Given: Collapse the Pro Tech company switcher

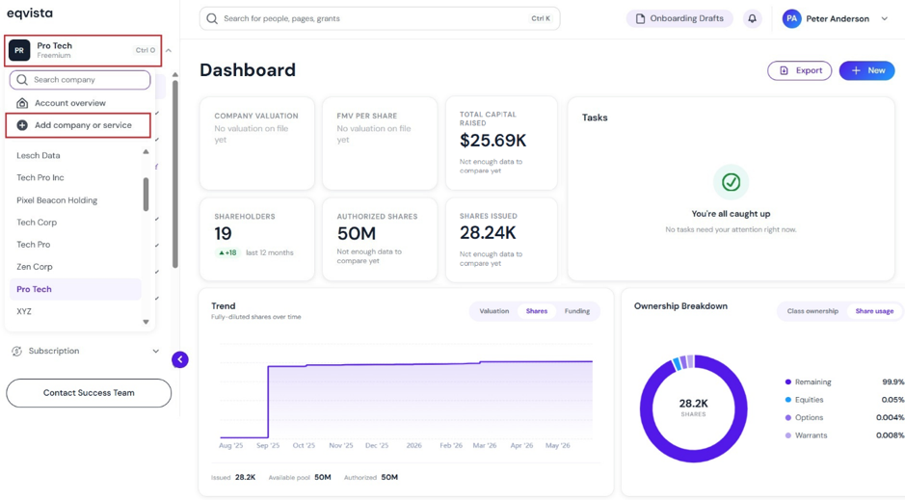Looking at the screenshot, I should point(169,50).
